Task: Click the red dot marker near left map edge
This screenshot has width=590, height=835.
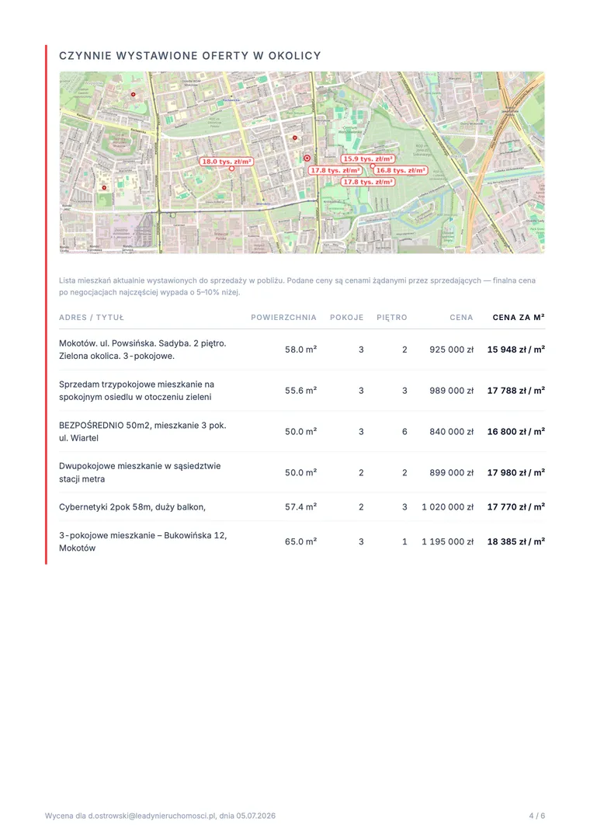Action: coord(104,187)
